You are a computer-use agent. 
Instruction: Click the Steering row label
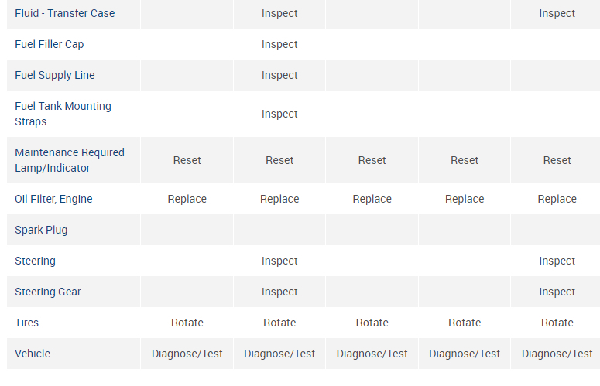(x=35, y=261)
